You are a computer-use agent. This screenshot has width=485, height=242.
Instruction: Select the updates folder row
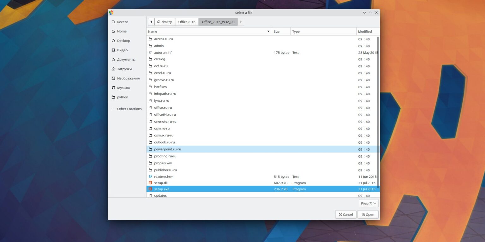[160, 195]
